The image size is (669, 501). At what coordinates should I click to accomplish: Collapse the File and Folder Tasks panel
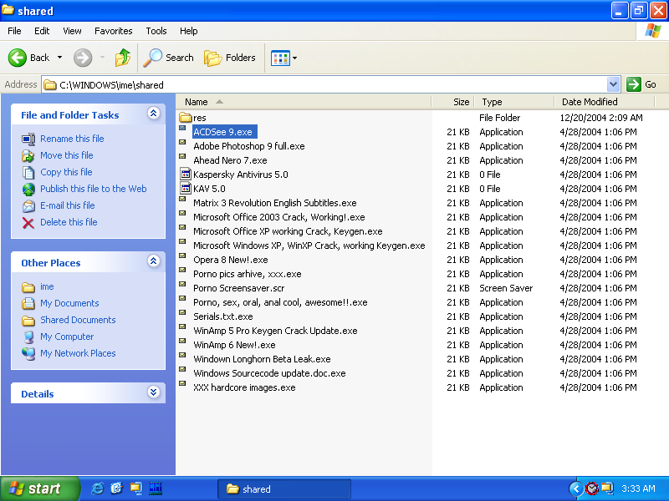154,114
